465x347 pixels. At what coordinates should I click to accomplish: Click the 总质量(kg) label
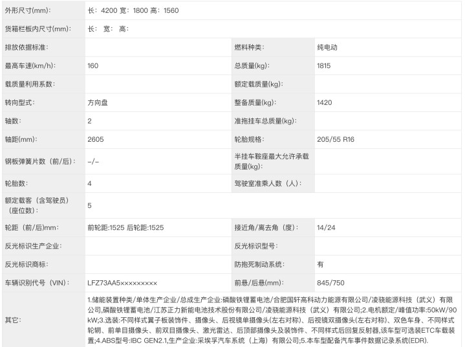(252, 66)
